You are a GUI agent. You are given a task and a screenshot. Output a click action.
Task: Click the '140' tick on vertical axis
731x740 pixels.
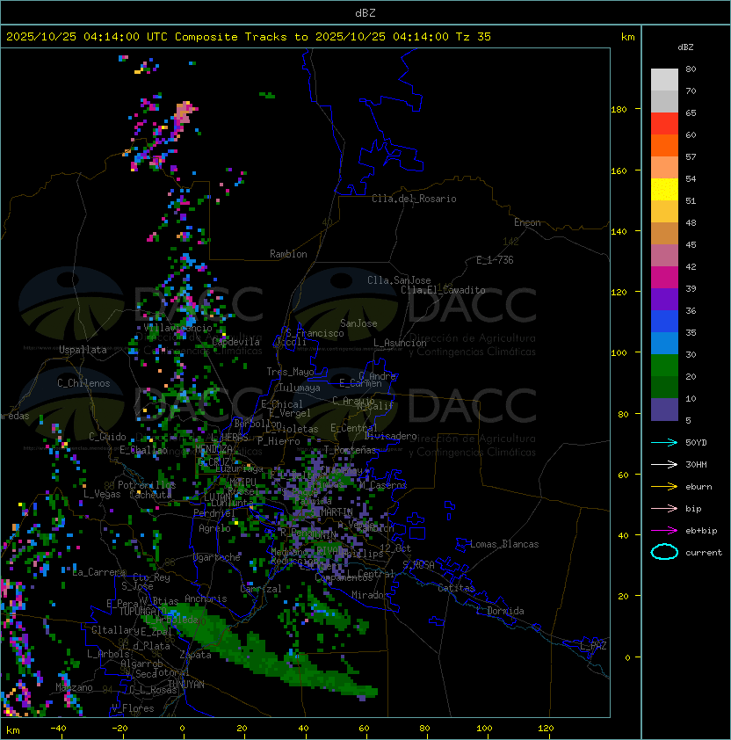(619, 232)
